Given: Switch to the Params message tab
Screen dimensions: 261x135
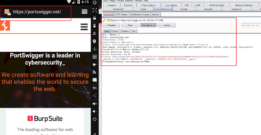Looking at the screenshot, I should [115, 31].
